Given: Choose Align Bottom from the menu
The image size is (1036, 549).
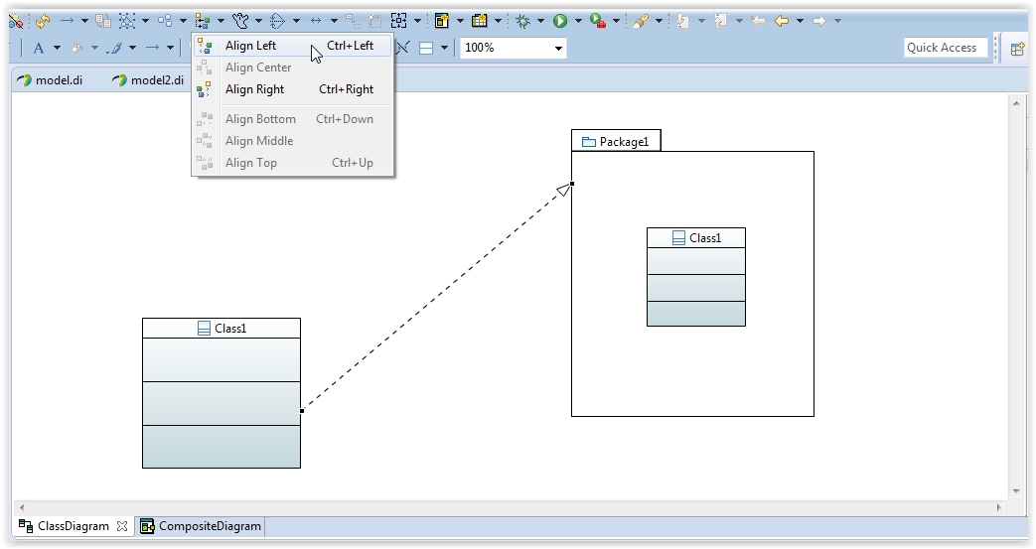Looking at the screenshot, I should 293,119.
